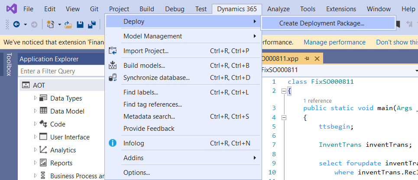Choose Metadata search menu item
This screenshot has height=180, width=418.
(x=183, y=116)
